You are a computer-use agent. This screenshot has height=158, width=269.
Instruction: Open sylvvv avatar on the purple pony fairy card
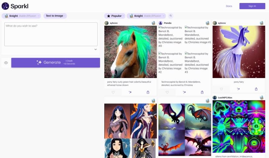[x=215, y=23]
